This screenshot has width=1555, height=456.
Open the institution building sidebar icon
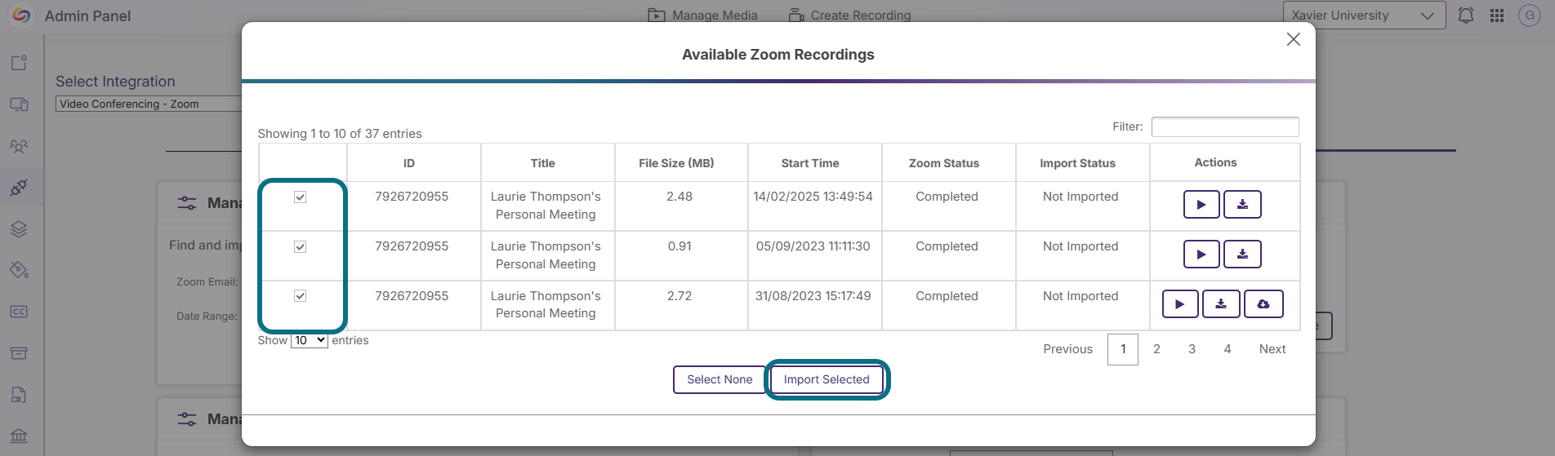(19, 436)
